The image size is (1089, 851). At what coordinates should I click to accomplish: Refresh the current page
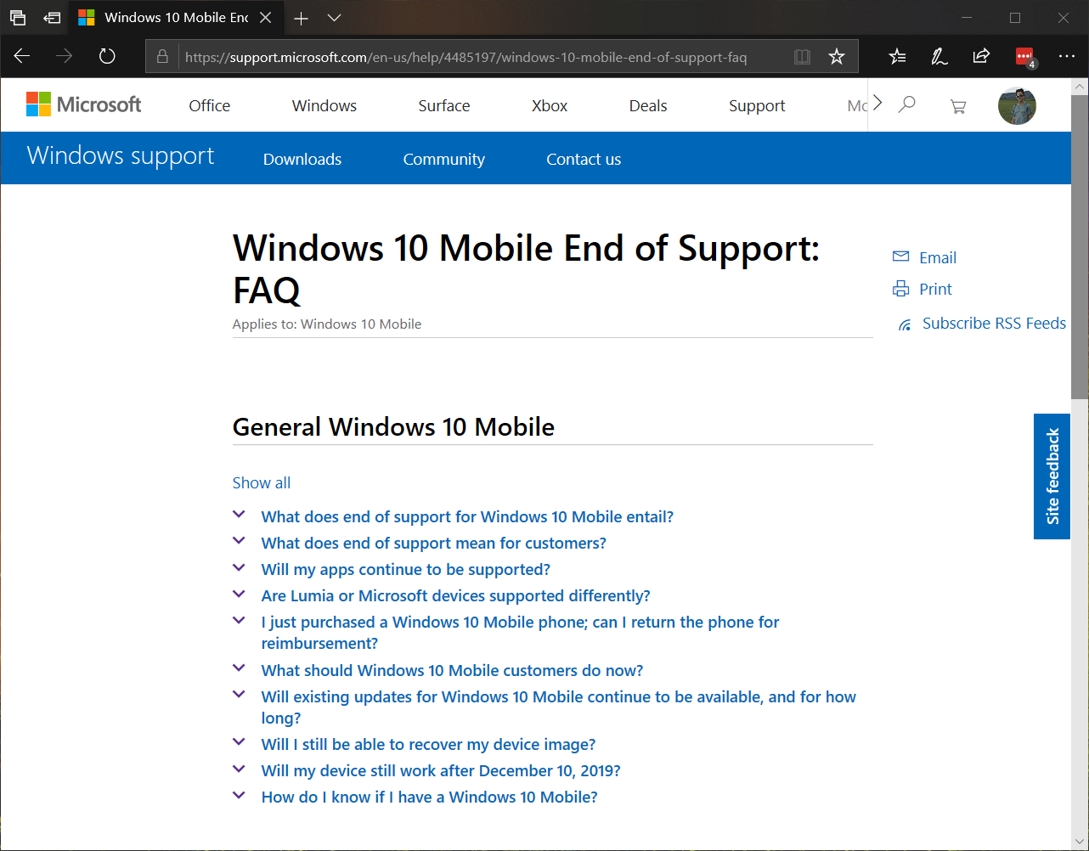107,56
